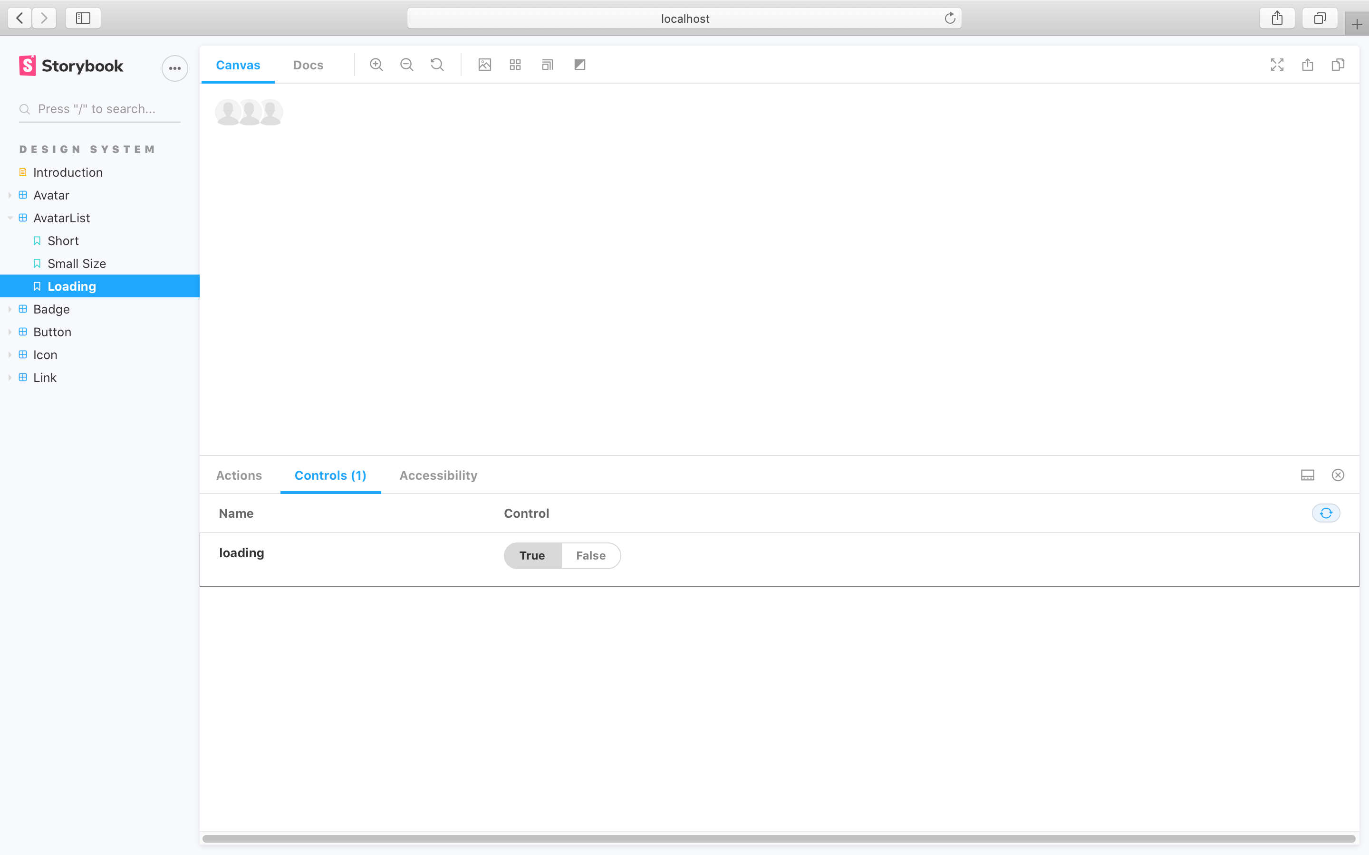This screenshot has width=1369, height=855.
Task: Expand the Badge tree item
Action: [9, 308]
